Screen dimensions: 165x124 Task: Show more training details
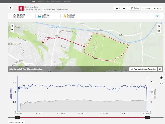coord(157,16)
